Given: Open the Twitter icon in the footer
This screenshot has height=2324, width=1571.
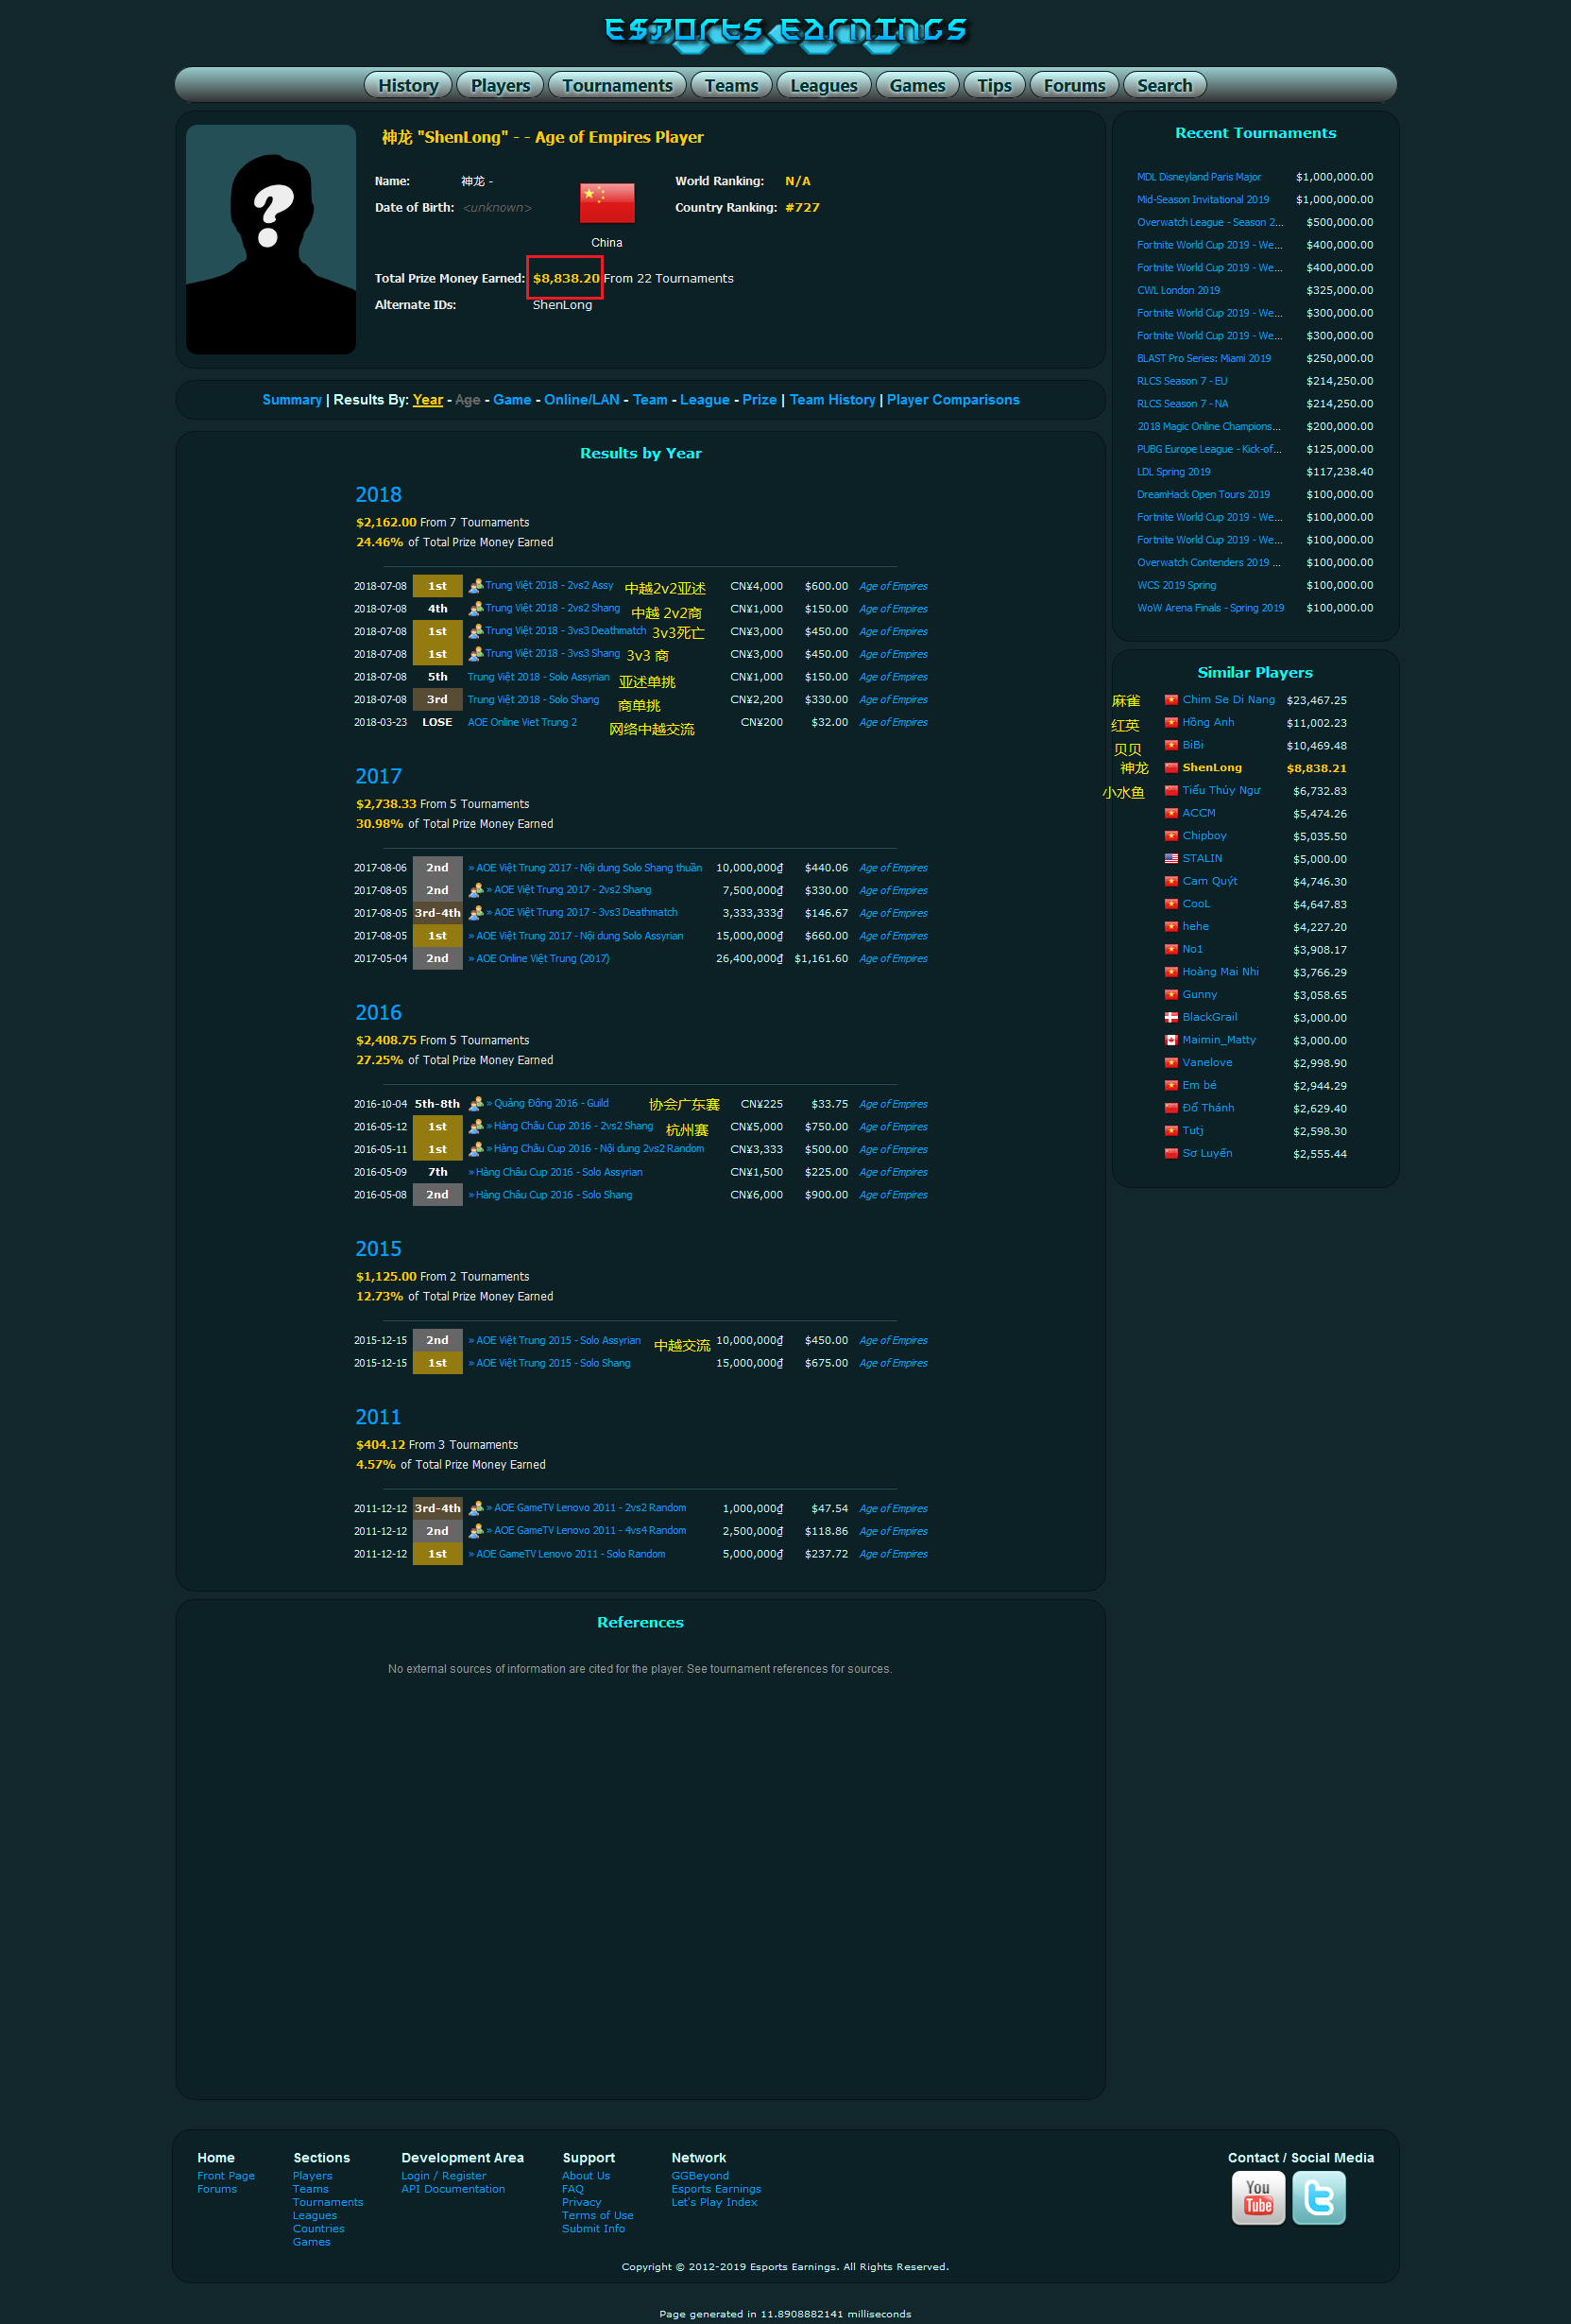Looking at the screenshot, I should pos(1318,2199).
